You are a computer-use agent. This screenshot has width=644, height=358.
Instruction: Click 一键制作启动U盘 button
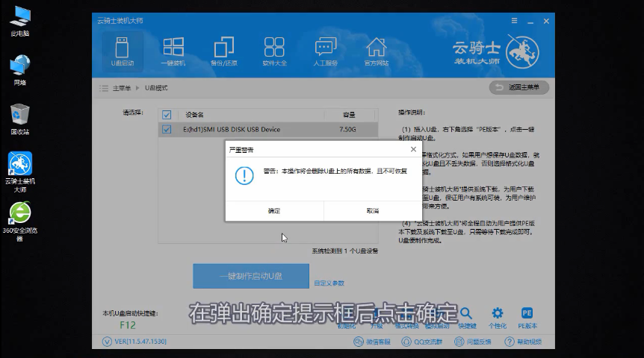251,276
